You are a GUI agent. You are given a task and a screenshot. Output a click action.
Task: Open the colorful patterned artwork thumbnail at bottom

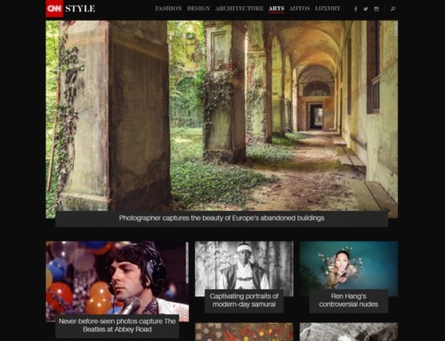click(x=244, y=332)
